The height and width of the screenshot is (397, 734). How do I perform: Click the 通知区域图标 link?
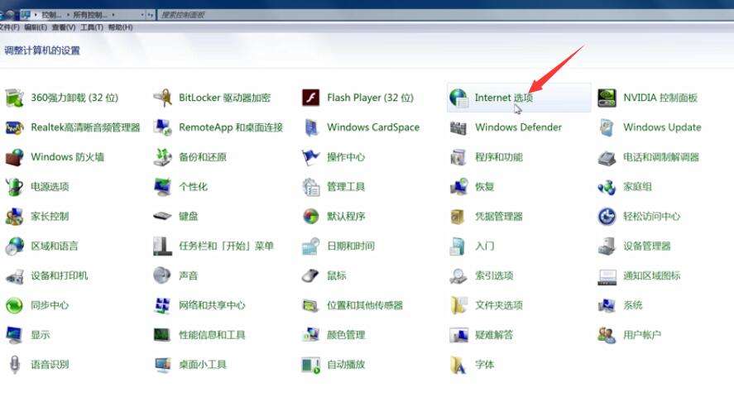tap(651, 276)
